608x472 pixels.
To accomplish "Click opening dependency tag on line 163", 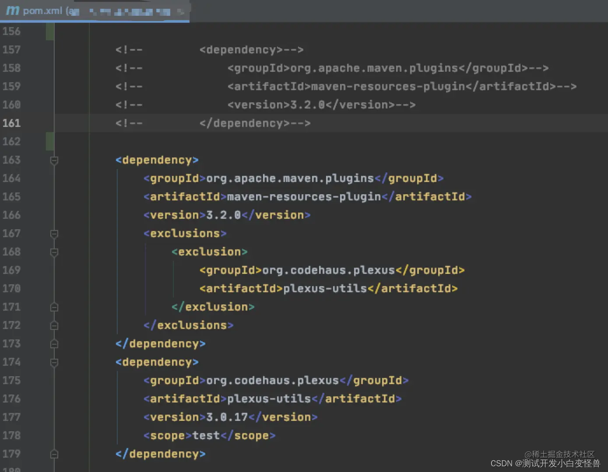I will [157, 160].
